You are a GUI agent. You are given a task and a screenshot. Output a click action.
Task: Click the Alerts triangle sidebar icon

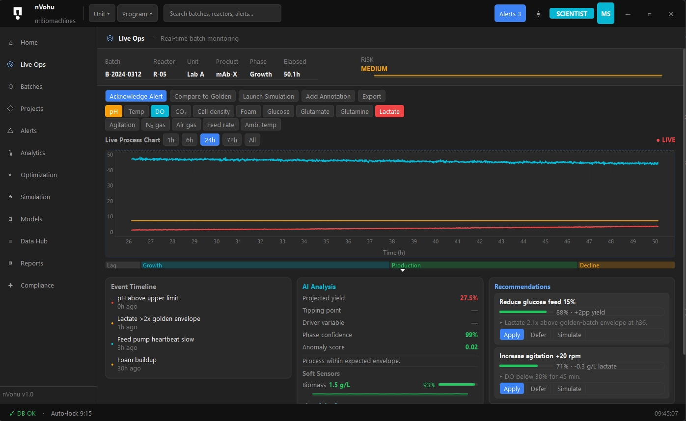click(11, 131)
